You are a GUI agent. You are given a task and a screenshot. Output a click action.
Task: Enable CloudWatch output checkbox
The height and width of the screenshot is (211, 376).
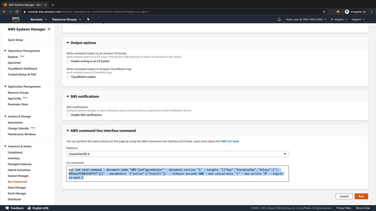tap(68, 77)
